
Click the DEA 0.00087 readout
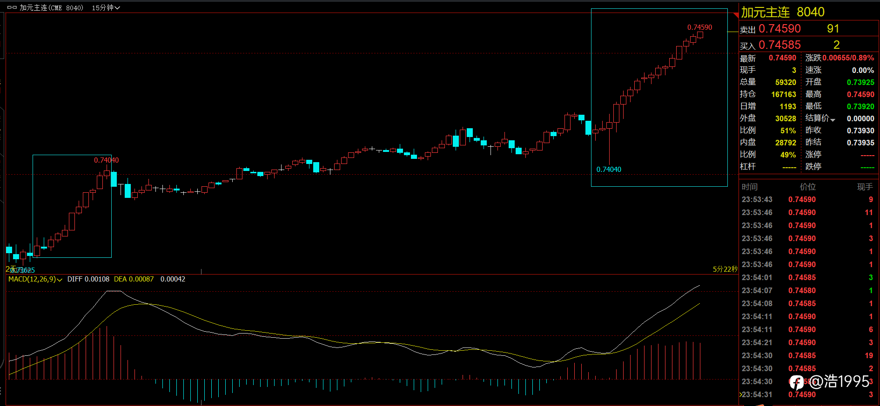pyautogui.click(x=134, y=279)
